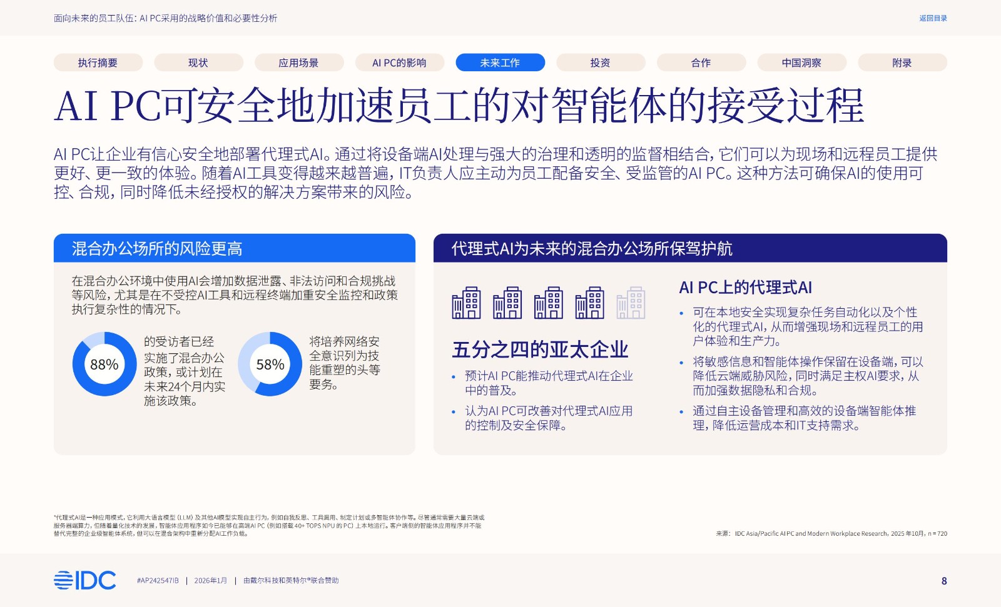Open the 执行摘要 section tab
Viewport: 1001px width, 607px height.
98,63
